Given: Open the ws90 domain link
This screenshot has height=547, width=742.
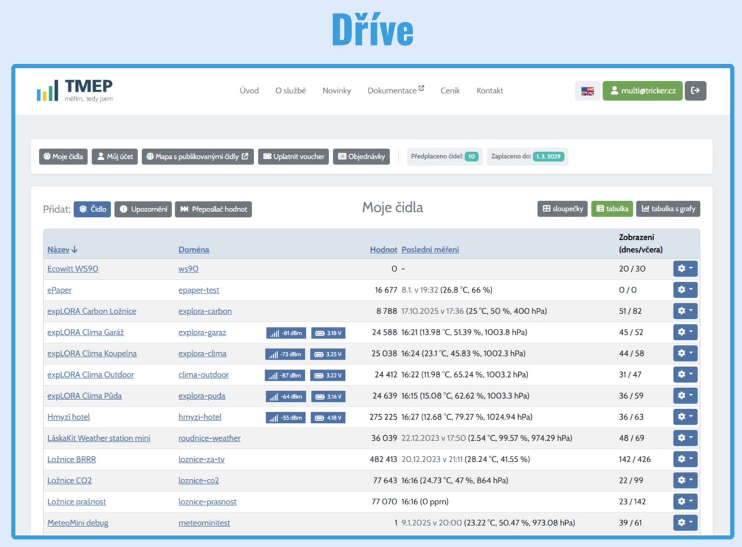Looking at the screenshot, I should 189,269.
